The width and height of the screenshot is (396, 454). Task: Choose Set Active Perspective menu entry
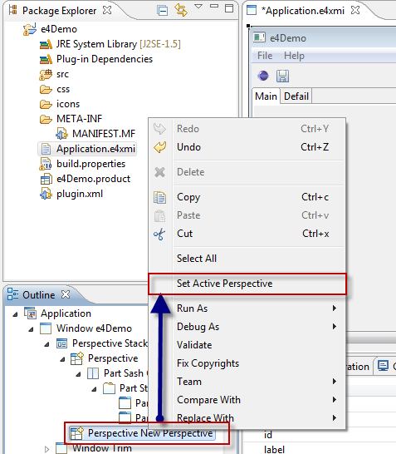(x=224, y=284)
